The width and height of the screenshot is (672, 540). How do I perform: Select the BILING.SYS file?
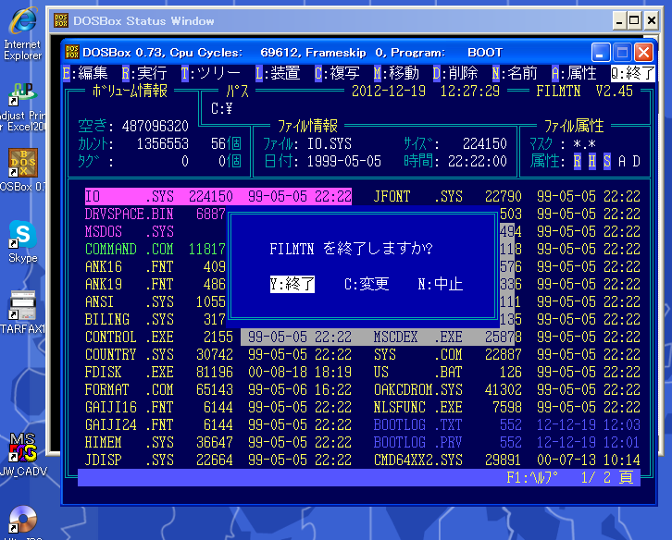click(x=155, y=319)
